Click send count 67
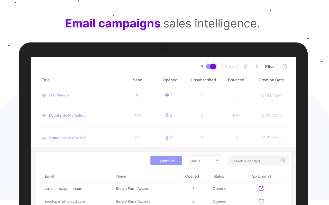Viewport: 329px width, 205px height. click(137, 138)
